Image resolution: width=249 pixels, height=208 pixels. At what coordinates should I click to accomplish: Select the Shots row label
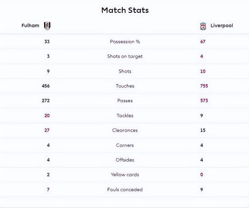coord(125,71)
